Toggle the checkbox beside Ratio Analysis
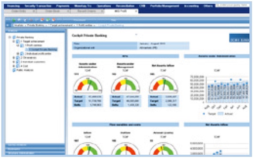Image resolution: width=255 pixels, height=159 pixels. pos(14,70)
